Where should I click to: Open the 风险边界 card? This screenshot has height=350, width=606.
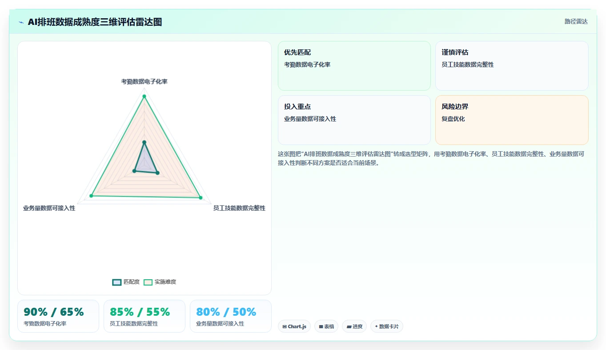512,120
